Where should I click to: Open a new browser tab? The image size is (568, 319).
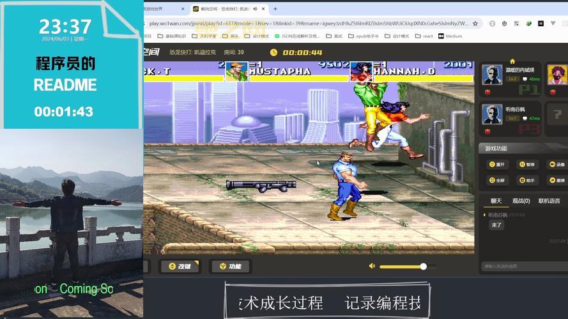[275, 9]
